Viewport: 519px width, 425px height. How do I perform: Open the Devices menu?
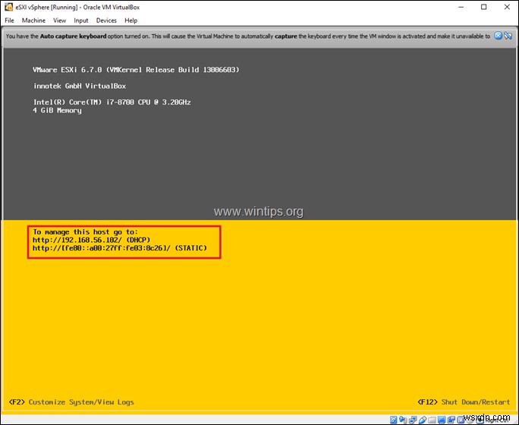(106, 20)
